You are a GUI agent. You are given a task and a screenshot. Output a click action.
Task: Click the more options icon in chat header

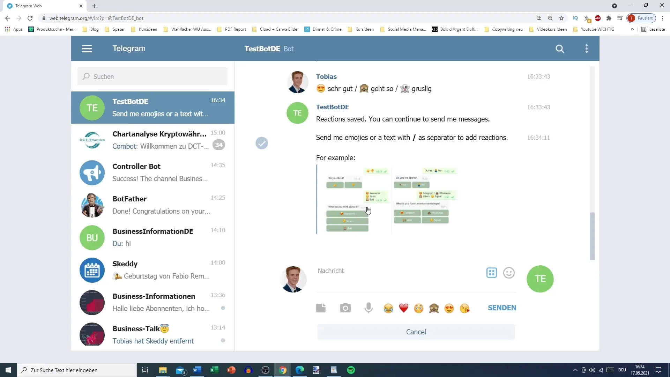tap(587, 48)
